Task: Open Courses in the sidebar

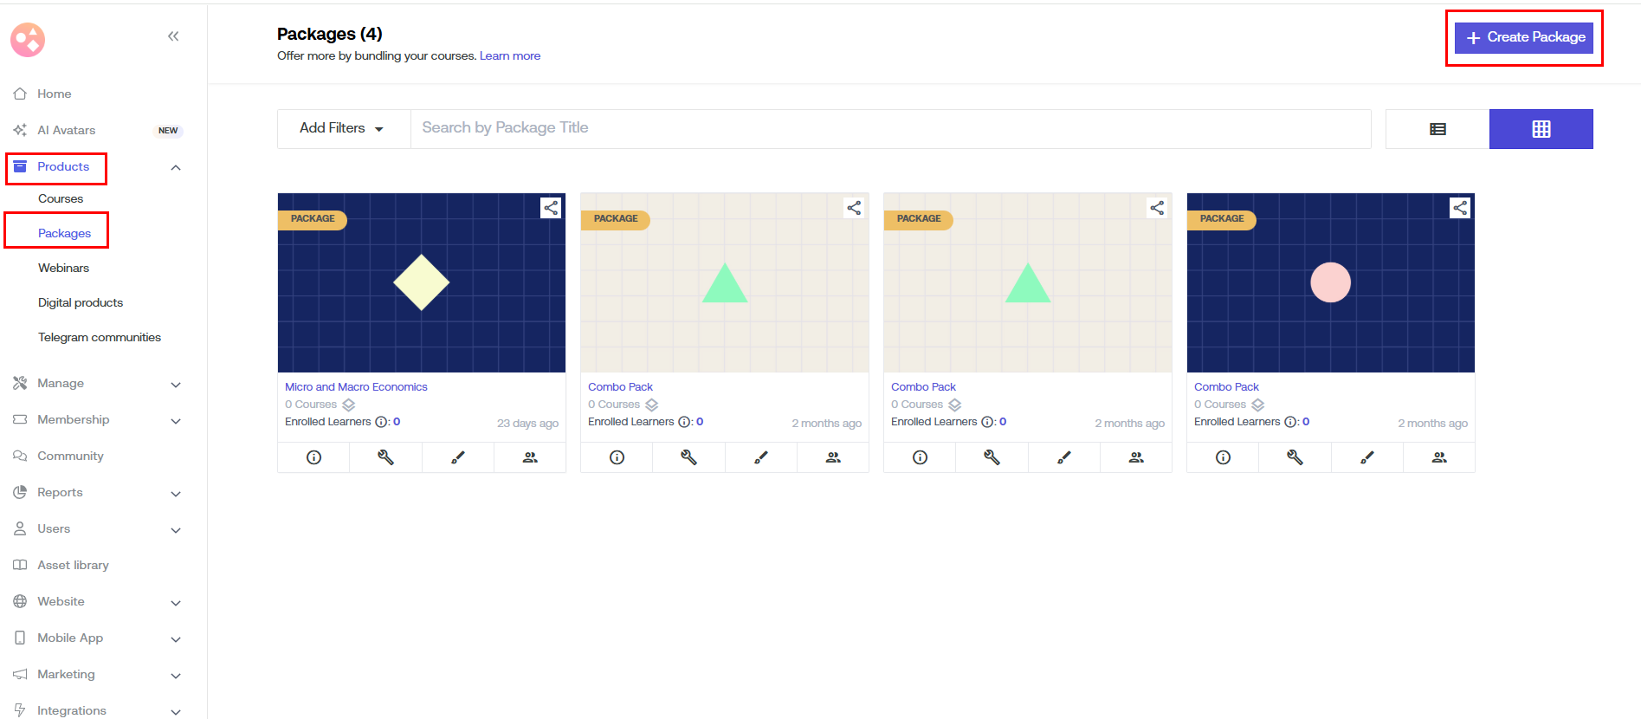Action: point(61,198)
